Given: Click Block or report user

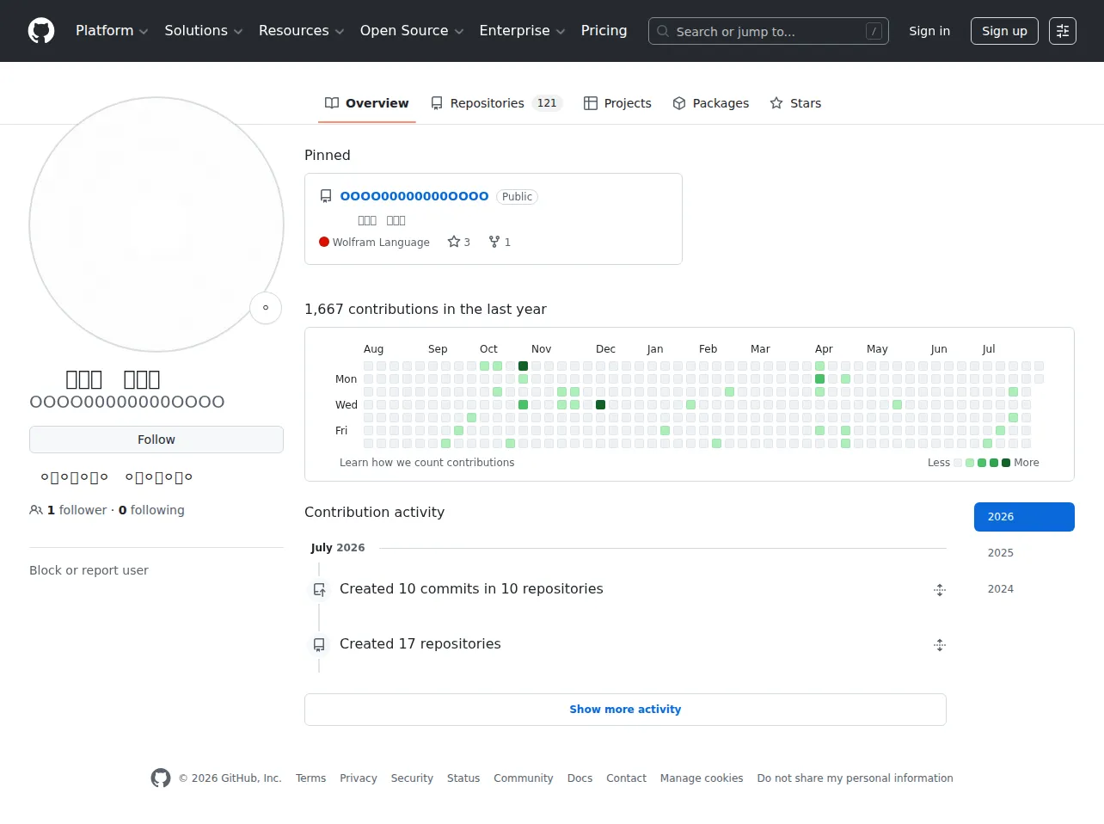Looking at the screenshot, I should (89, 570).
